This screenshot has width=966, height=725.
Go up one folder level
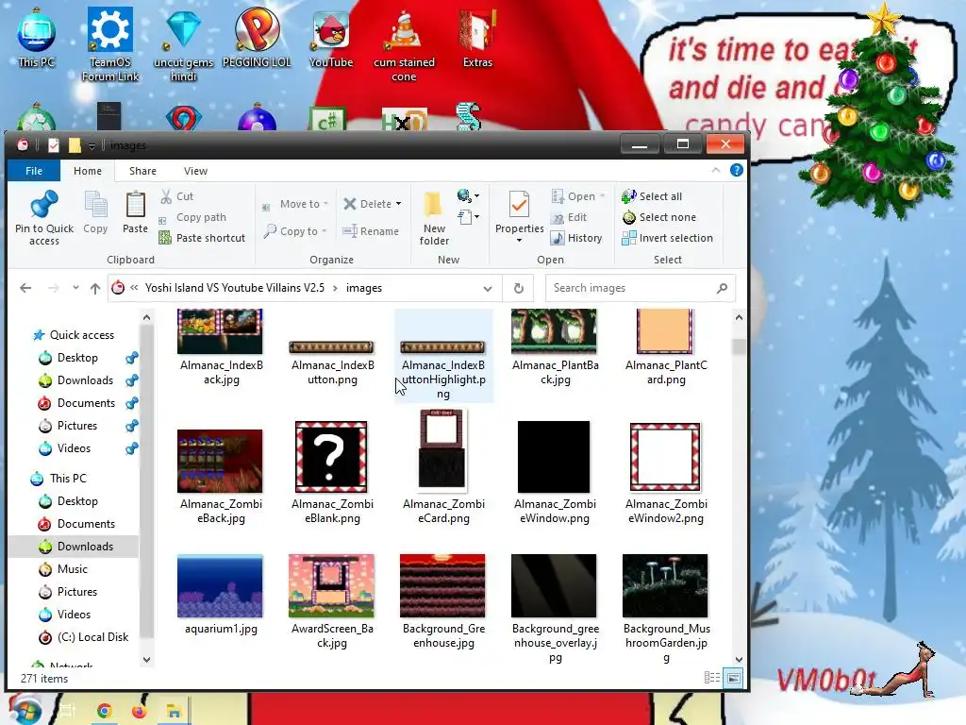[95, 288]
